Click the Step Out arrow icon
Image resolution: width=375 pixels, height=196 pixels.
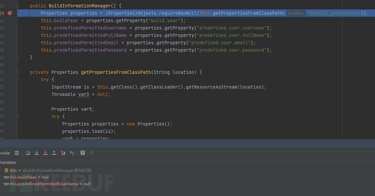tap(54, 153)
